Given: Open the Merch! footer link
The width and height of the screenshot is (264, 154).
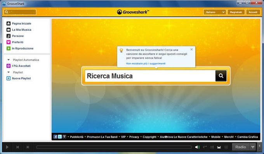Looking at the screenshot, I should pos(229,137).
